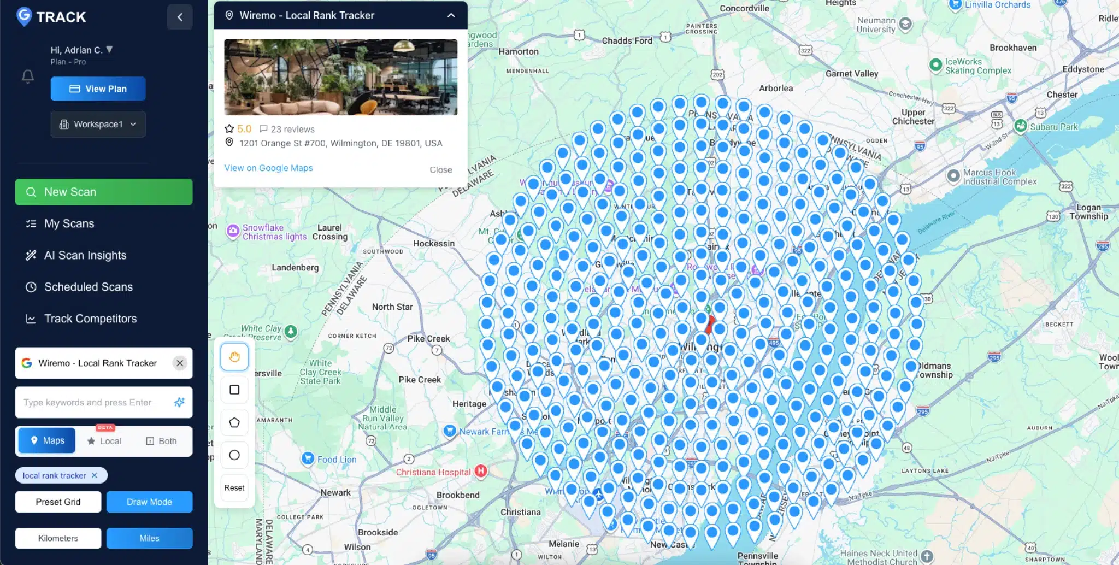Click the AI keyword suggestion sparkle icon

pyautogui.click(x=179, y=403)
